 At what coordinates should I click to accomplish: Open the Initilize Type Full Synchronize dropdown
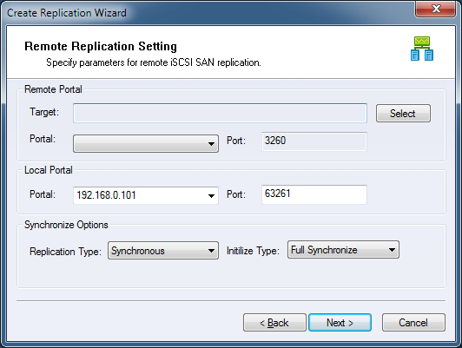[x=343, y=250]
